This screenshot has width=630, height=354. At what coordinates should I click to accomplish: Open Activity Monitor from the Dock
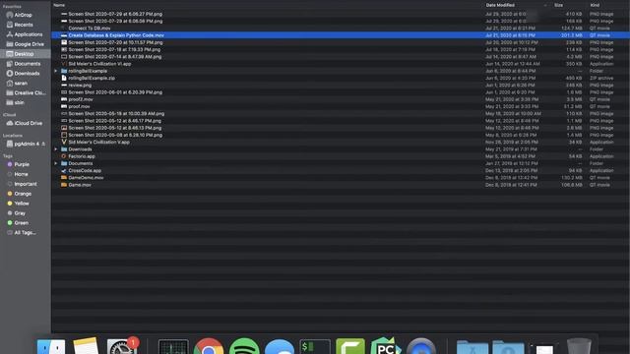(x=173, y=347)
